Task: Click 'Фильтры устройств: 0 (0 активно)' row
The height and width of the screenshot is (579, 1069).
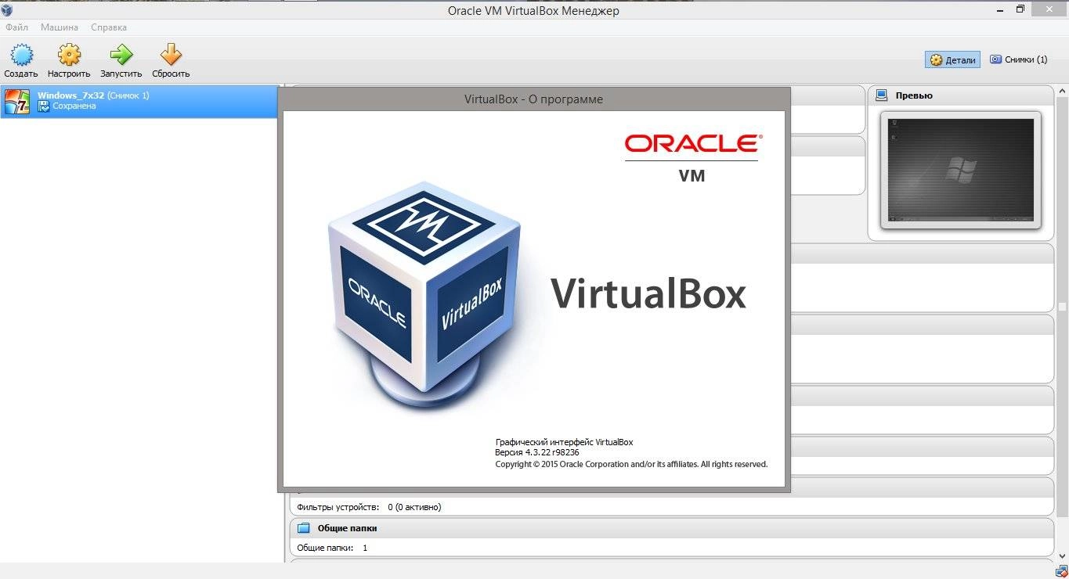Action: 369,507
